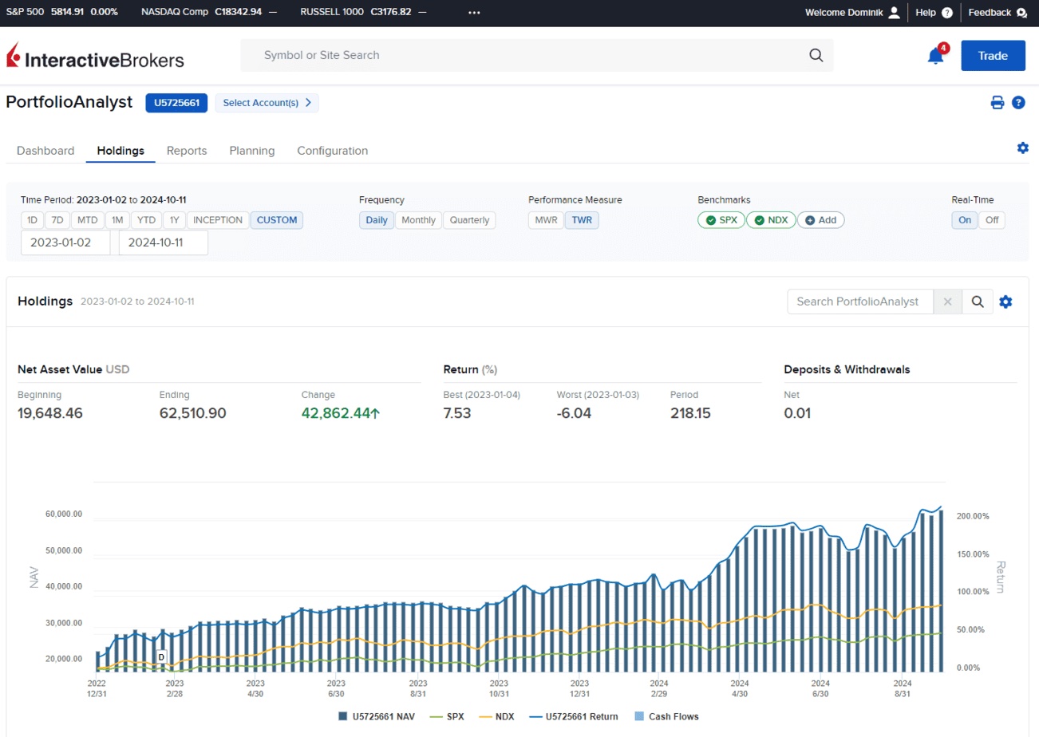Image resolution: width=1039 pixels, height=737 pixels.
Task: Open the notifications bell icon
Action: pos(935,56)
